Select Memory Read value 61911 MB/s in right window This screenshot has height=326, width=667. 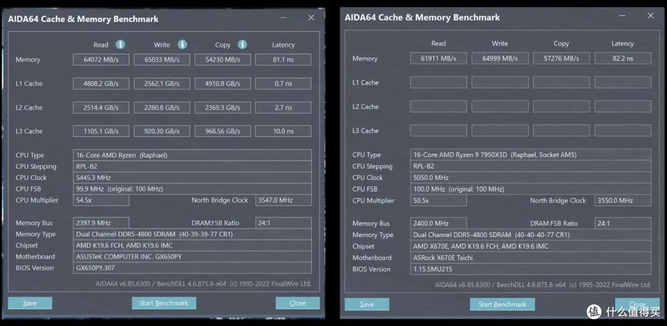point(438,58)
